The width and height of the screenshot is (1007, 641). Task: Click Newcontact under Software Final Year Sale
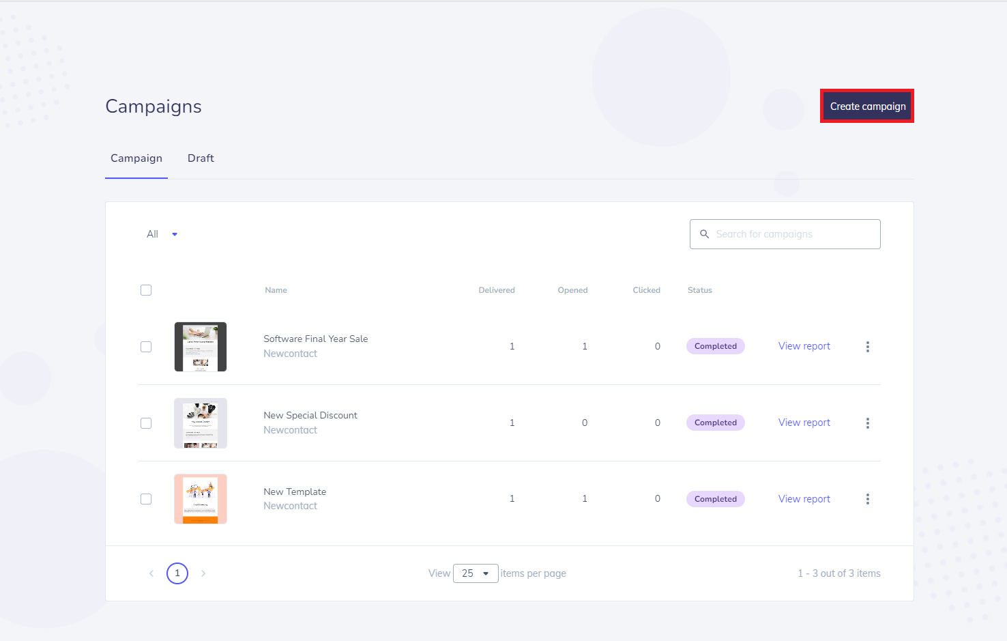(290, 354)
